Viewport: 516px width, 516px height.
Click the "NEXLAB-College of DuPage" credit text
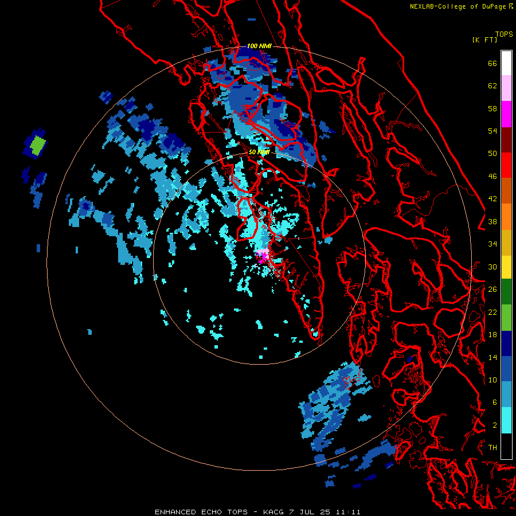[x=459, y=6]
